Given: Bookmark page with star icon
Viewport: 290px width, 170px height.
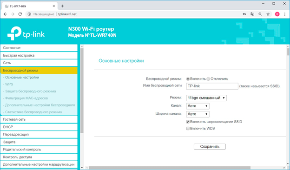Looking at the screenshot, I should pyautogui.click(x=268, y=14).
